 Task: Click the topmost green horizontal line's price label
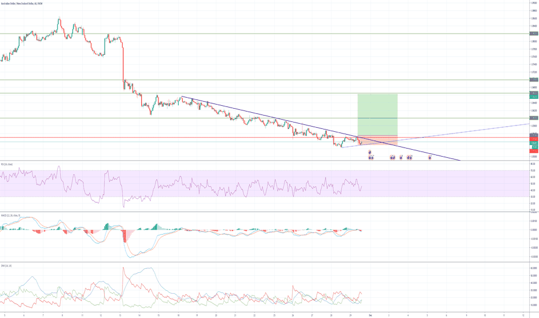(x=534, y=34)
